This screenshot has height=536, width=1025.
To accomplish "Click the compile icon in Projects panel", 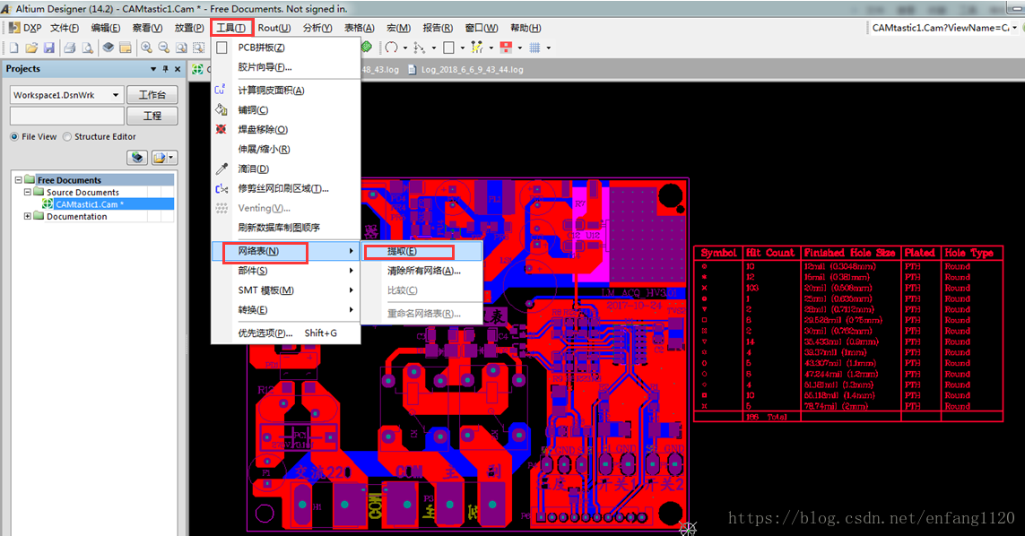I will (136, 158).
